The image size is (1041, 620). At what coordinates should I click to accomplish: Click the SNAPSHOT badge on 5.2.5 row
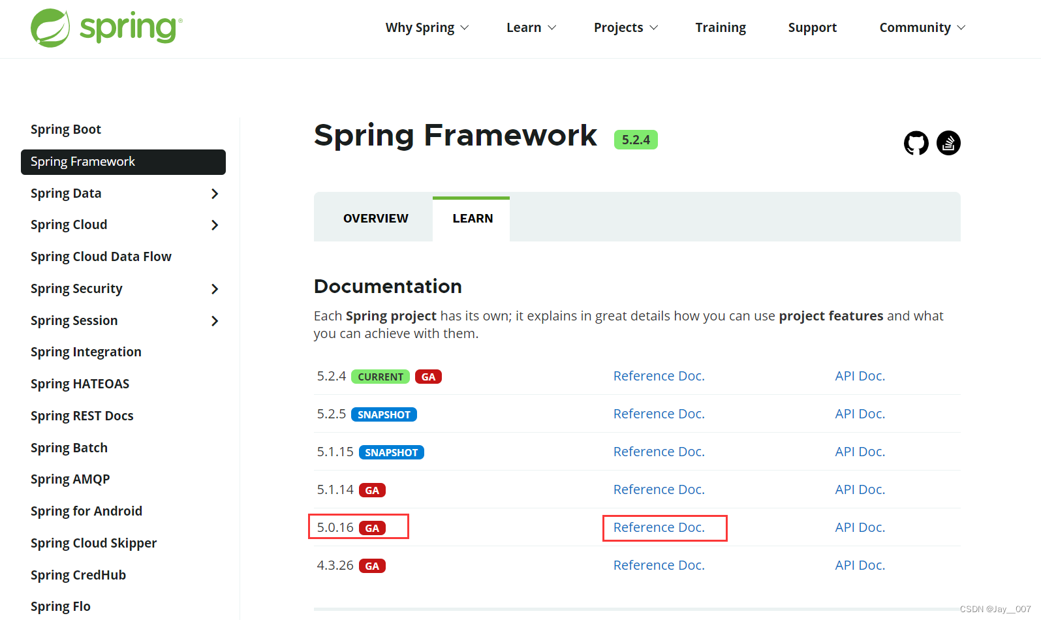pyautogui.click(x=384, y=414)
